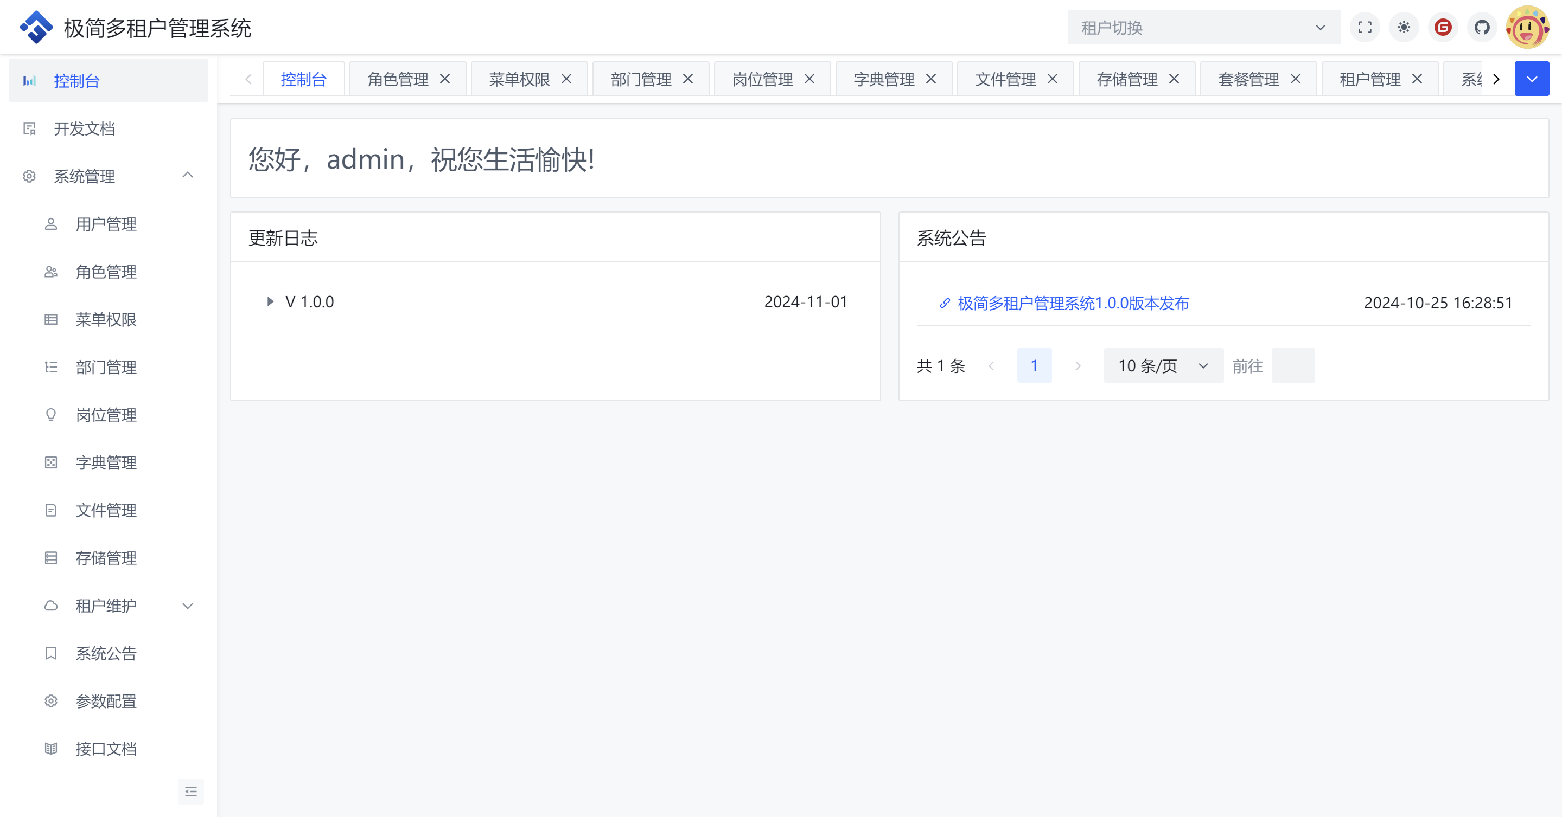Open 用户管理 in the sidebar
The width and height of the screenshot is (1562, 817).
coord(106,224)
